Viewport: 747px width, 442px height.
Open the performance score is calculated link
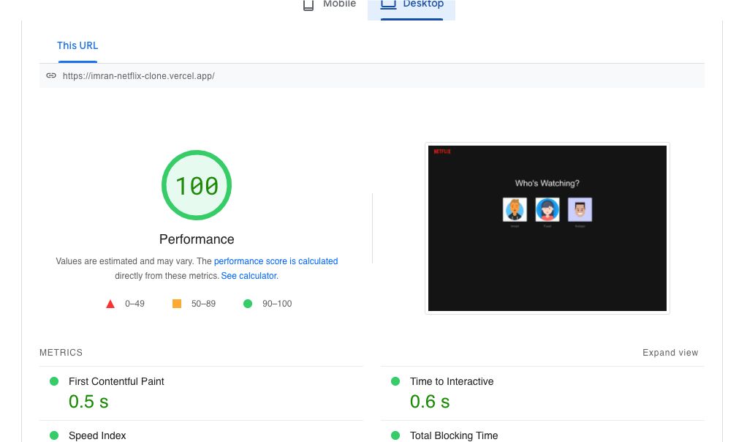276,261
